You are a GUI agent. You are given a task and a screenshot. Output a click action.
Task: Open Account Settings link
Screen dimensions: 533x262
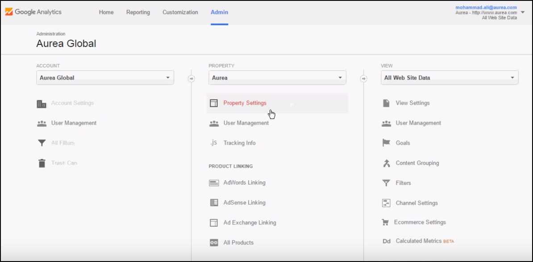click(72, 103)
